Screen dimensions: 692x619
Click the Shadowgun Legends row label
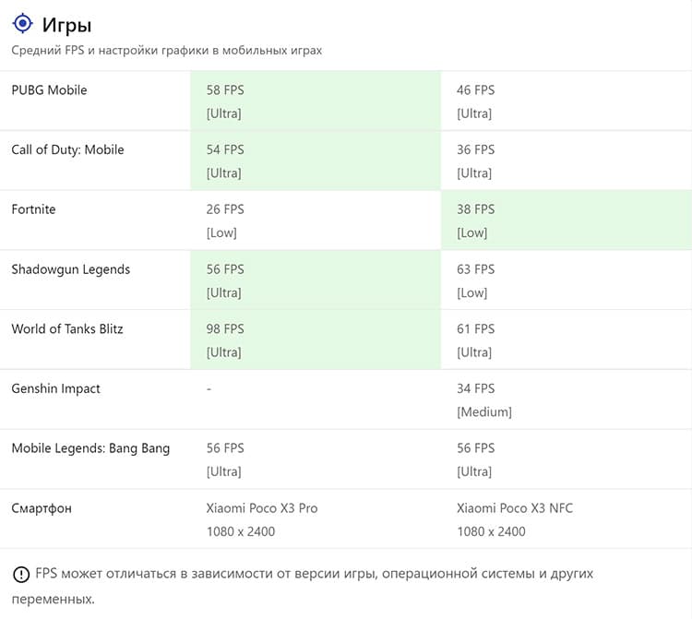[x=71, y=269]
